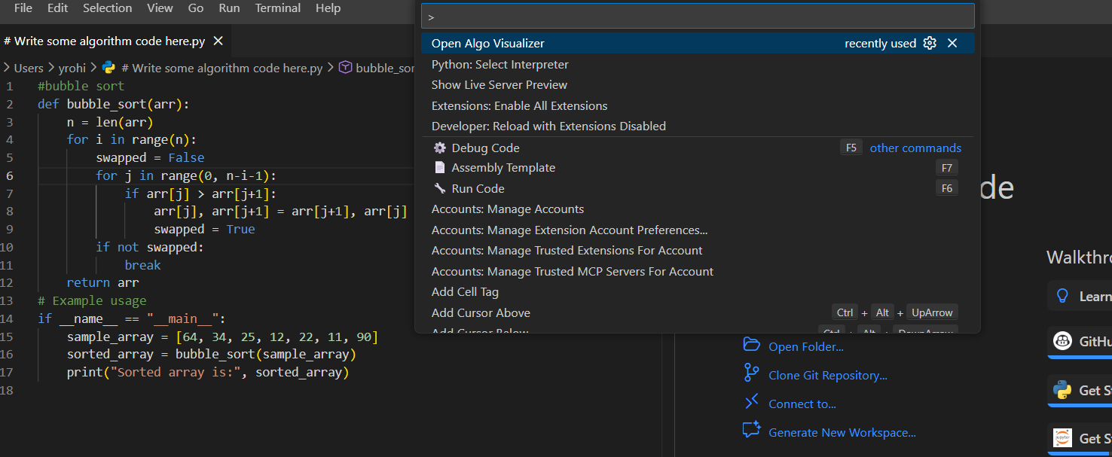Open the Learn walkthrough lightbulb card
The height and width of the screenshot is (457, 1112).
coord(1080,296)
